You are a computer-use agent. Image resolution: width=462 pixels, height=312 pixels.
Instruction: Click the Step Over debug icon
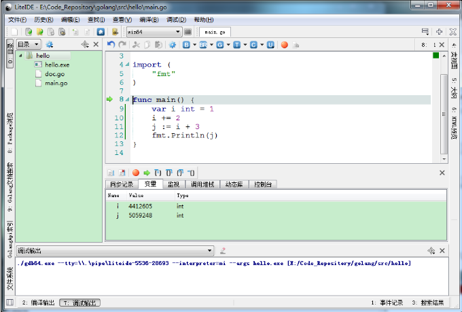(x=168, y=173)
